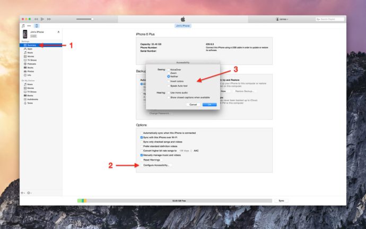Viewport: 366px width, 229px height.
Task: Click Configure Accessibility button
Action: [x=156, y=165]
